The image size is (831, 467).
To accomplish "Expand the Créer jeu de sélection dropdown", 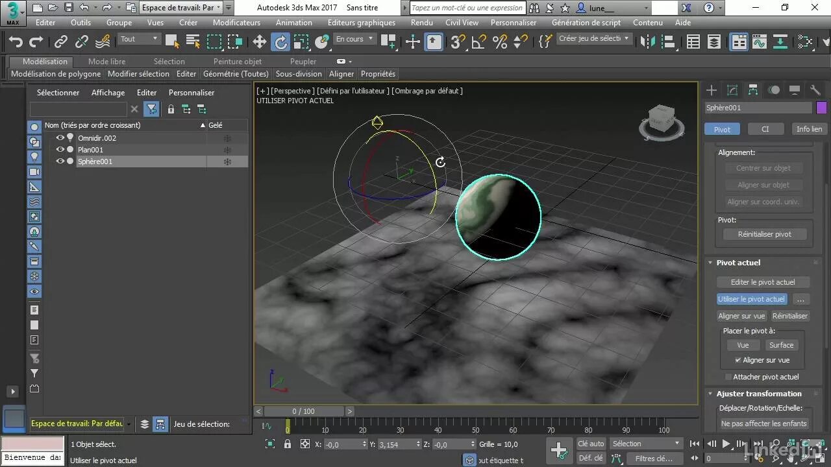I will click(x=594, y=39).
